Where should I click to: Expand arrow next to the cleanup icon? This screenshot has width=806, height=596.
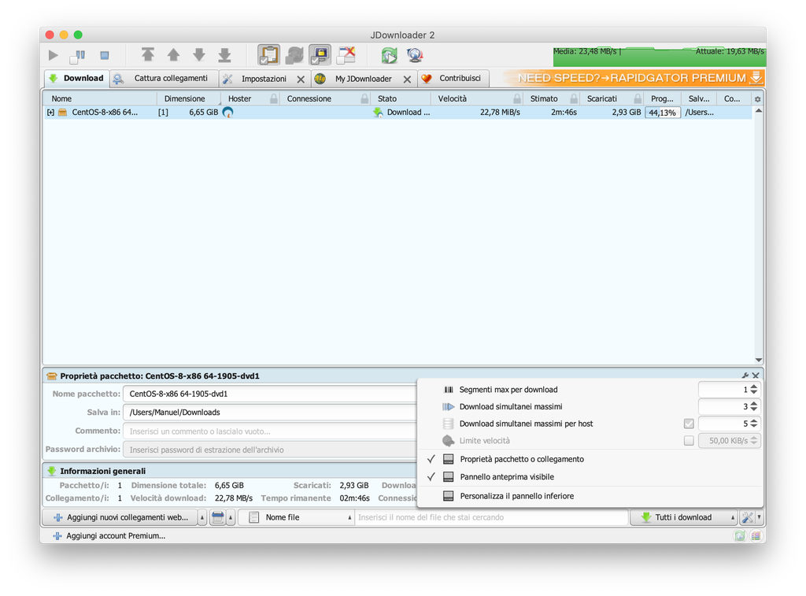point(231,518)
